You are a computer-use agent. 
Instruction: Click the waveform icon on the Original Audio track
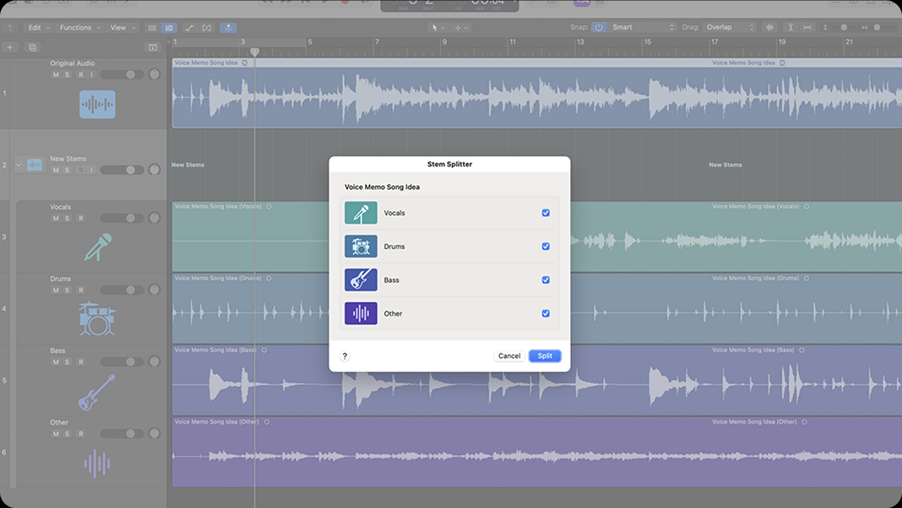[x=97, y=104]
